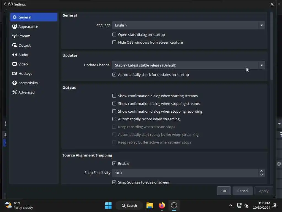Switch to Video settings tab
Image resolution: width=282 pixels, height=212 pixels.
point(34,64)
